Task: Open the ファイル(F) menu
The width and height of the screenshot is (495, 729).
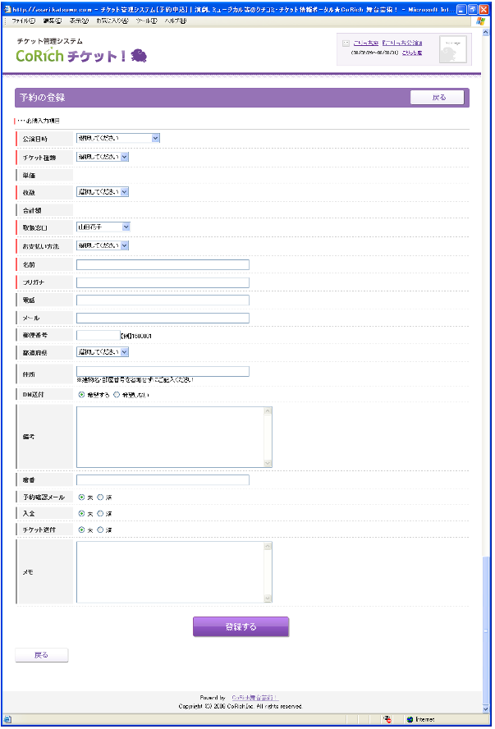Action: (x=21, y=21)
